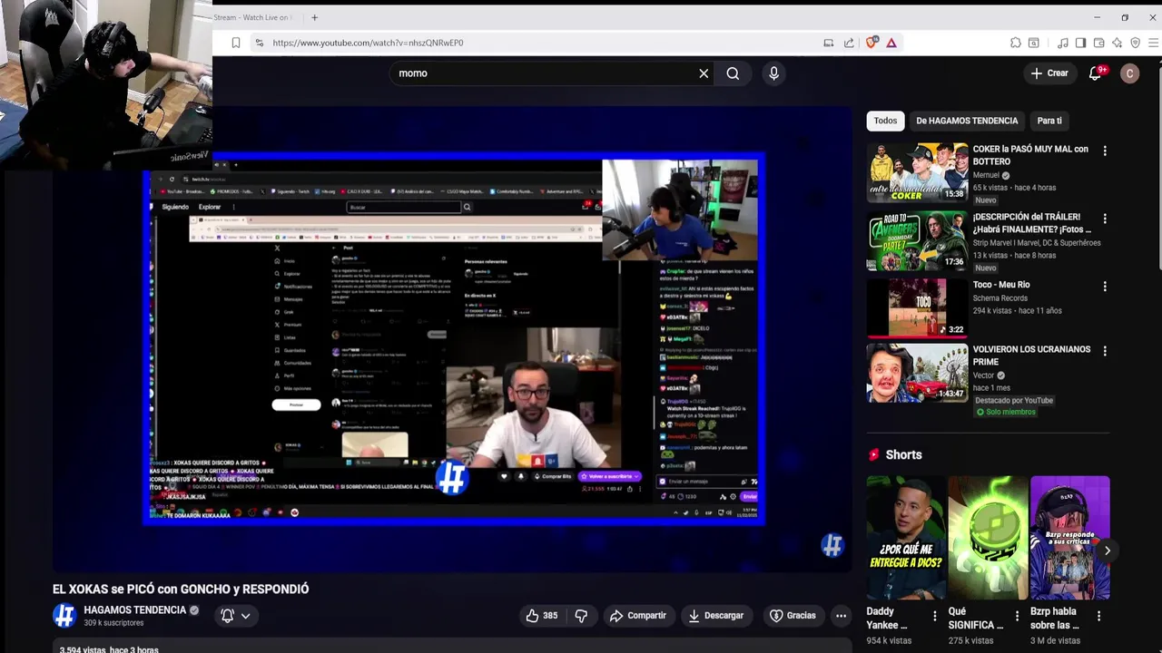The height and width of the screenshot is (653, 1162).
Task: Visit the Vector channel link
Action: [984, 375]
